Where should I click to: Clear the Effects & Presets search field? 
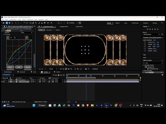tap(162, 63)
